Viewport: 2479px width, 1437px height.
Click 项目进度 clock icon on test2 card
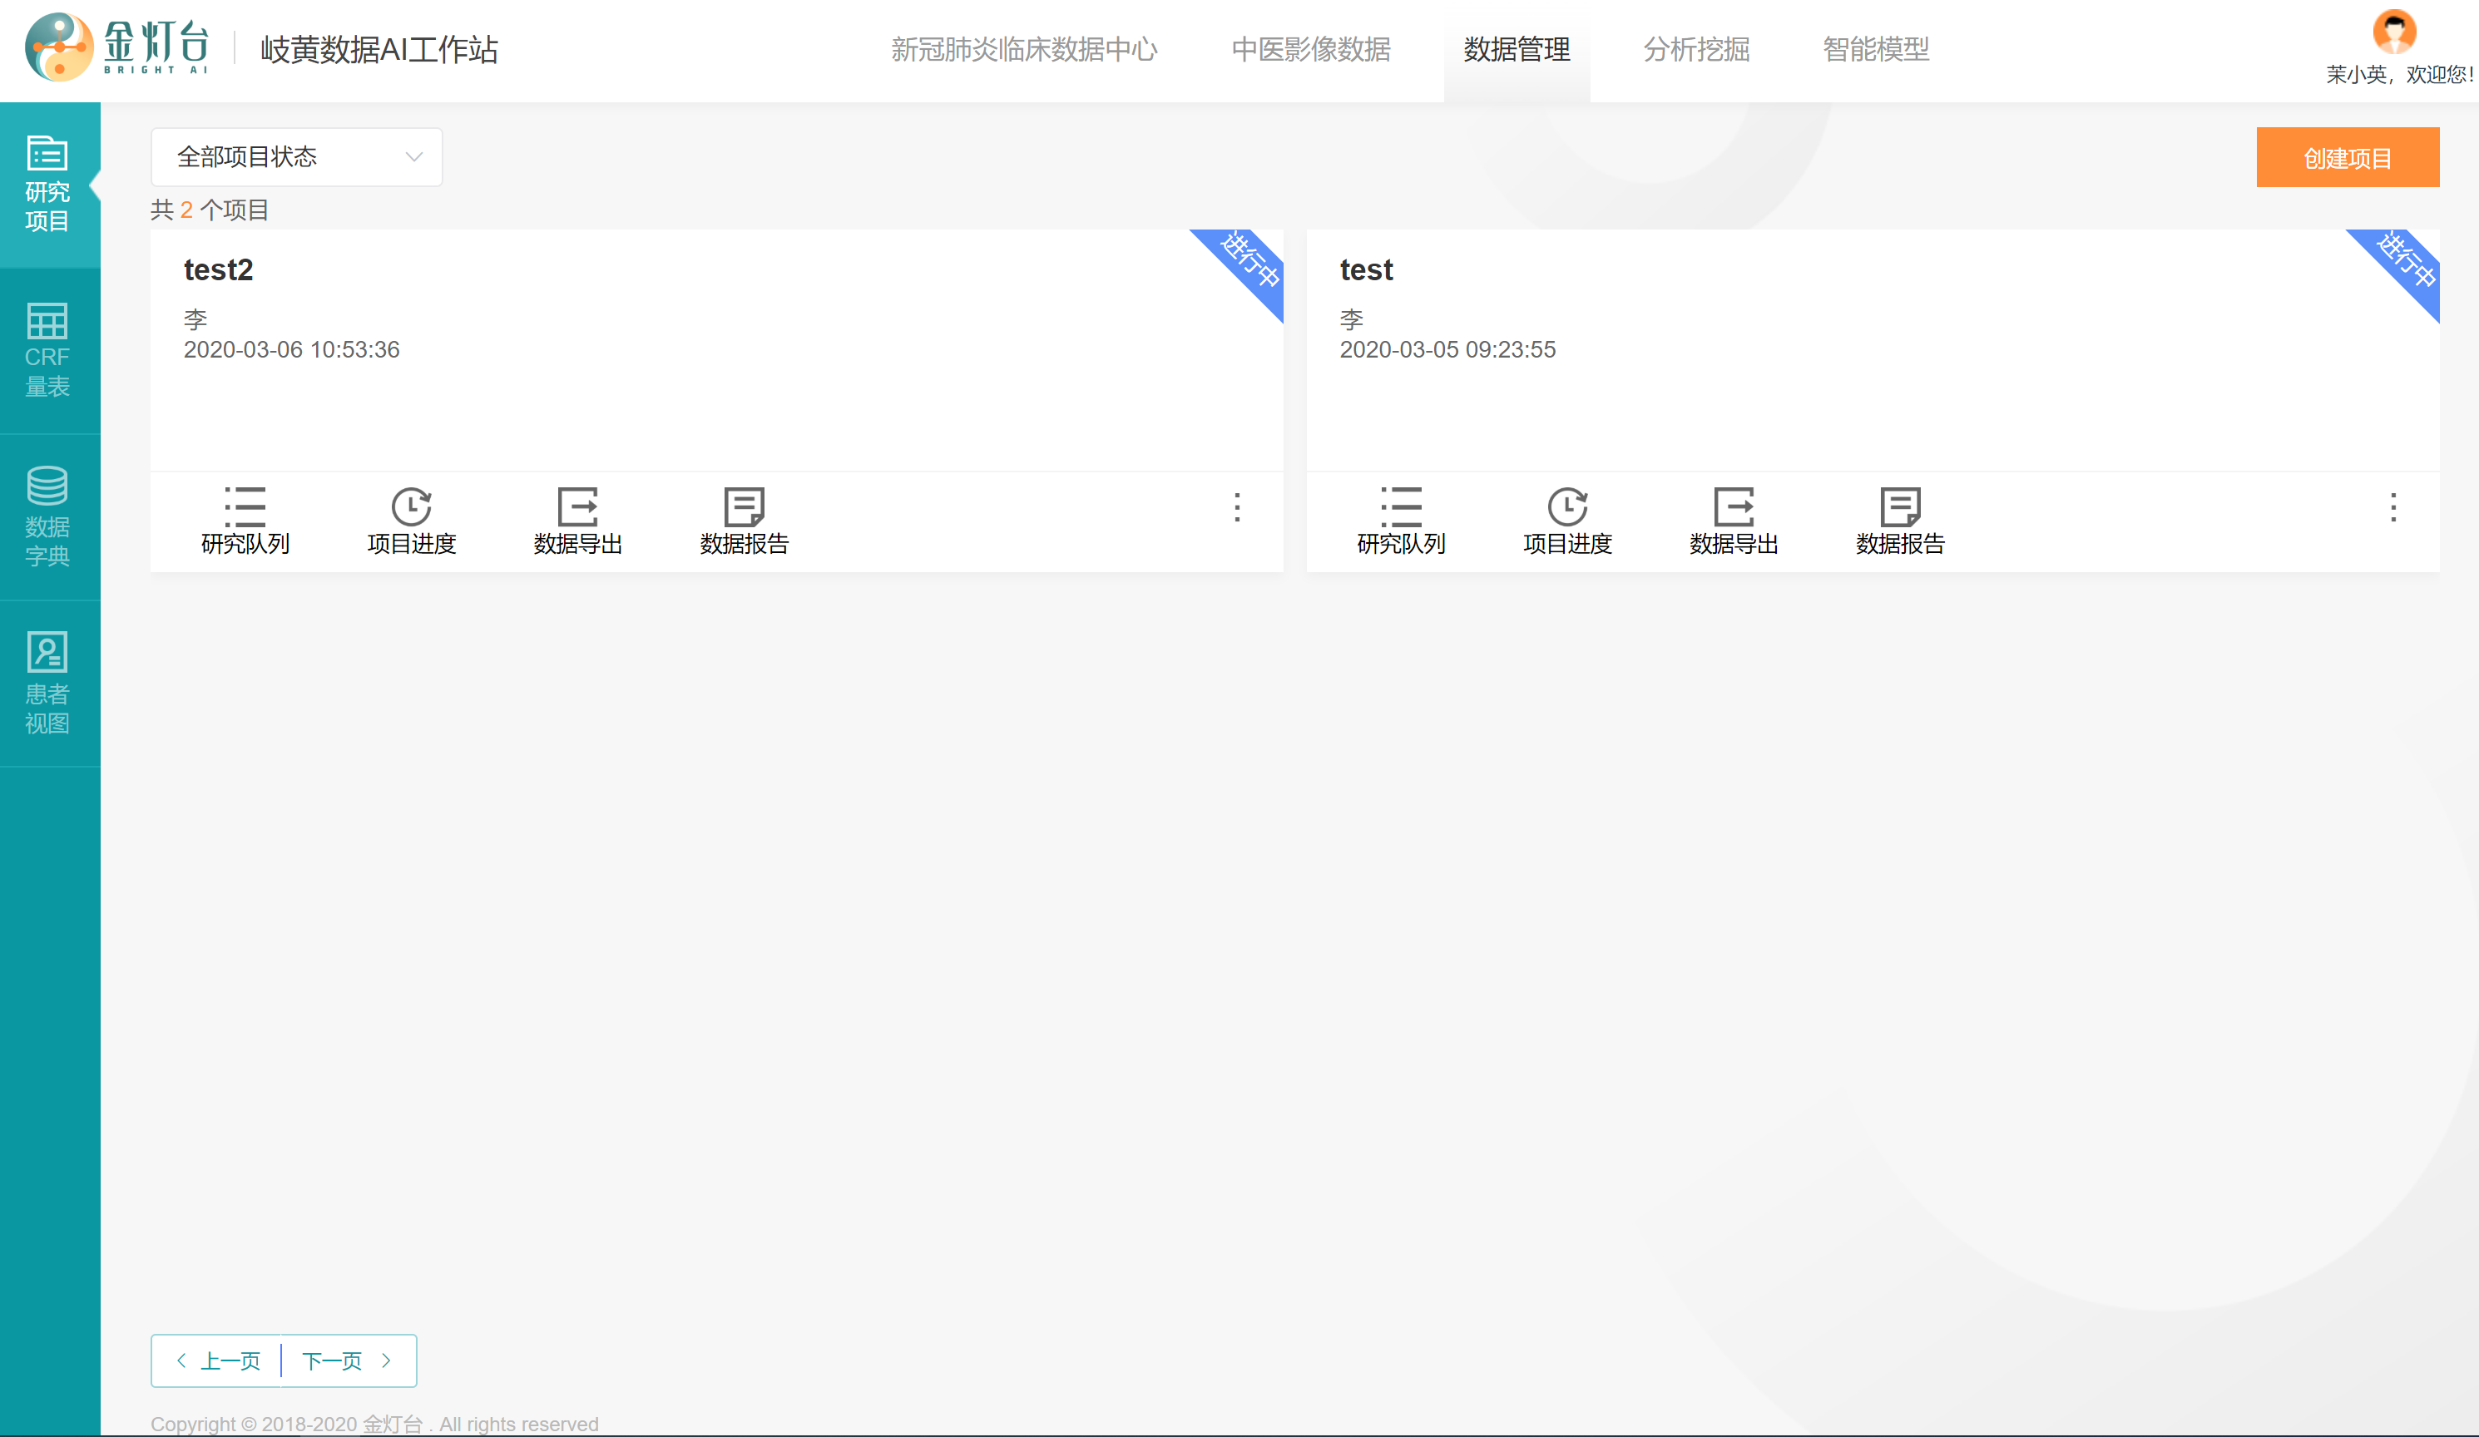tap(411, 507)
